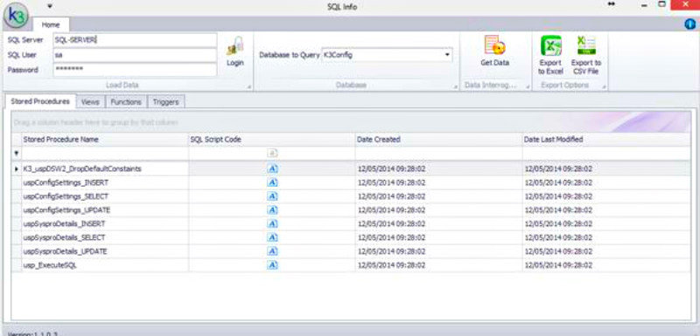
Task: Click the blue info icon in the ribbon corner
Action: [690, 24]
